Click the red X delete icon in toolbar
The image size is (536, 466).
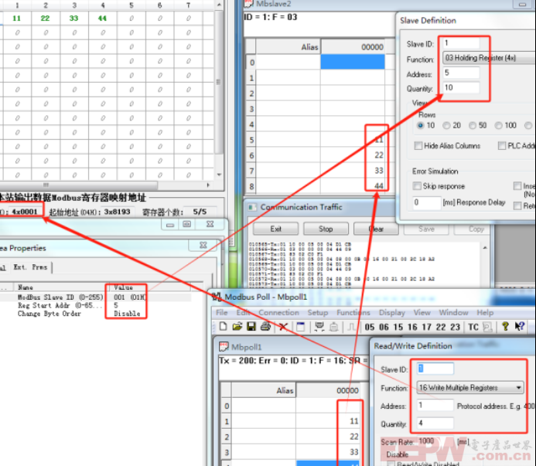point(283,327)
